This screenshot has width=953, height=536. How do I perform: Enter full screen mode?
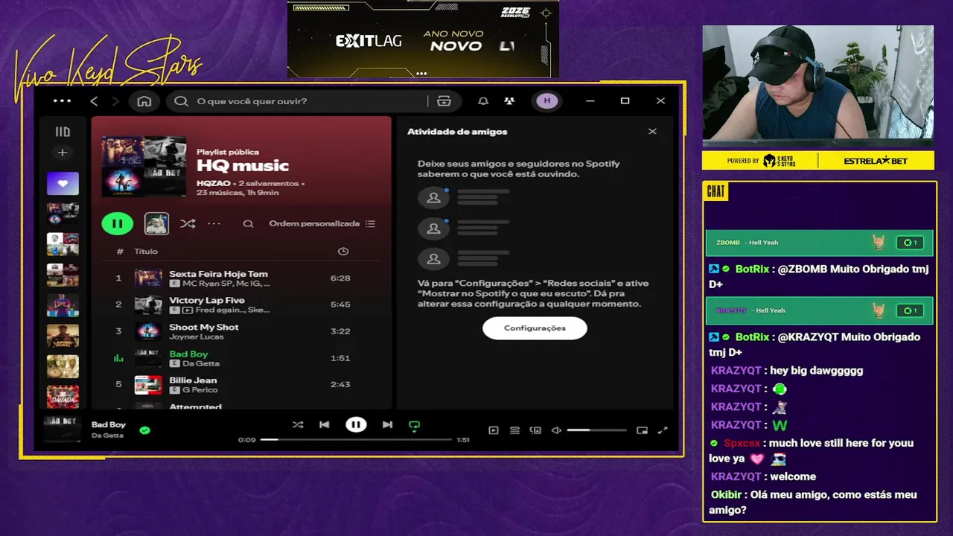663,430
